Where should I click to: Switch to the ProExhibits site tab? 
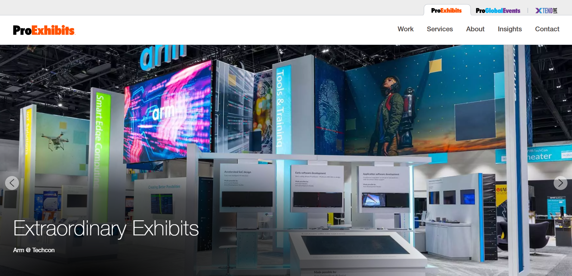click(x=447, y=11)
